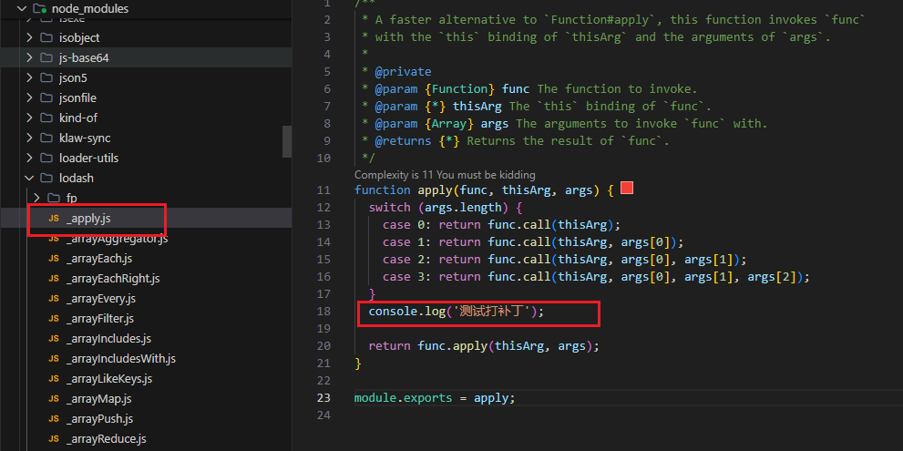Click the case 0 return line
The height and width of the screenshot is (451, 903).
point(501,225)
